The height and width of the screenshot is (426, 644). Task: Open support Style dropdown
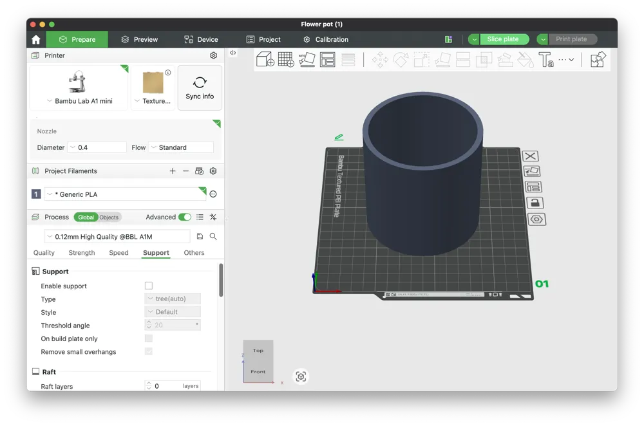point(173,312)
